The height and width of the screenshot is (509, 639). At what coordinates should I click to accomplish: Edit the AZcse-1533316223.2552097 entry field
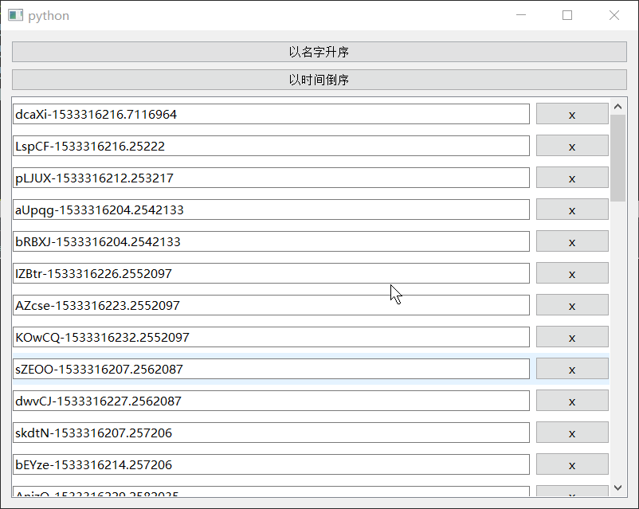coord(271,305)
